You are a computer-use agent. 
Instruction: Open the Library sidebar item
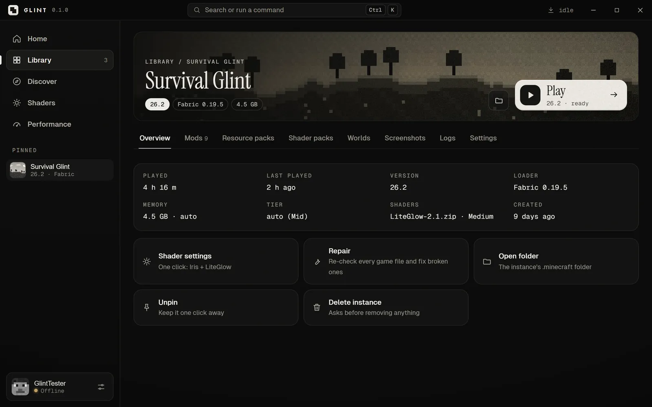59,60
